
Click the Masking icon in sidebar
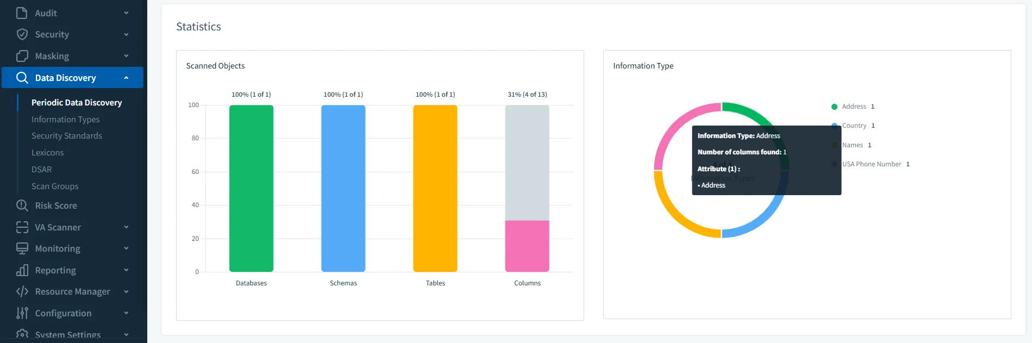point(22,56)
